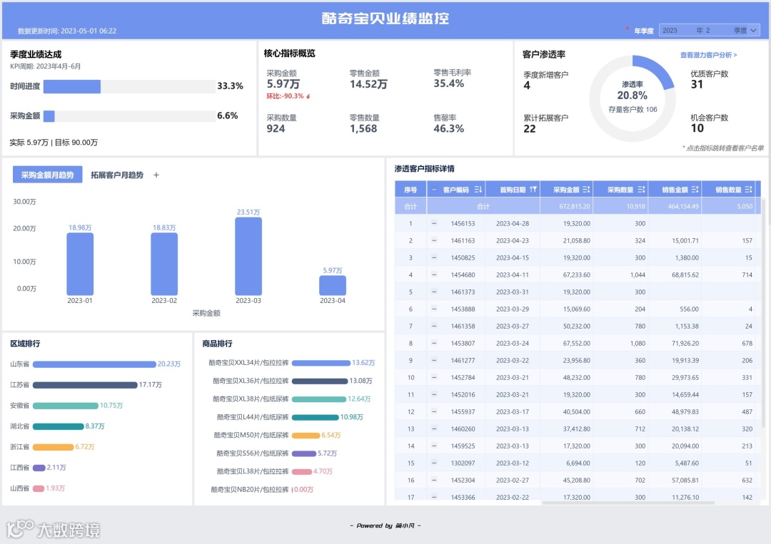The image size is (771, 544).
Task: Open the 年季度 dropdown selector
Action: (x=710, y=31)
